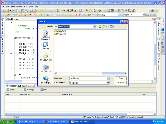Click the Build project icon
The height and width of the screenshot is (124, 166).
(87, 10)
